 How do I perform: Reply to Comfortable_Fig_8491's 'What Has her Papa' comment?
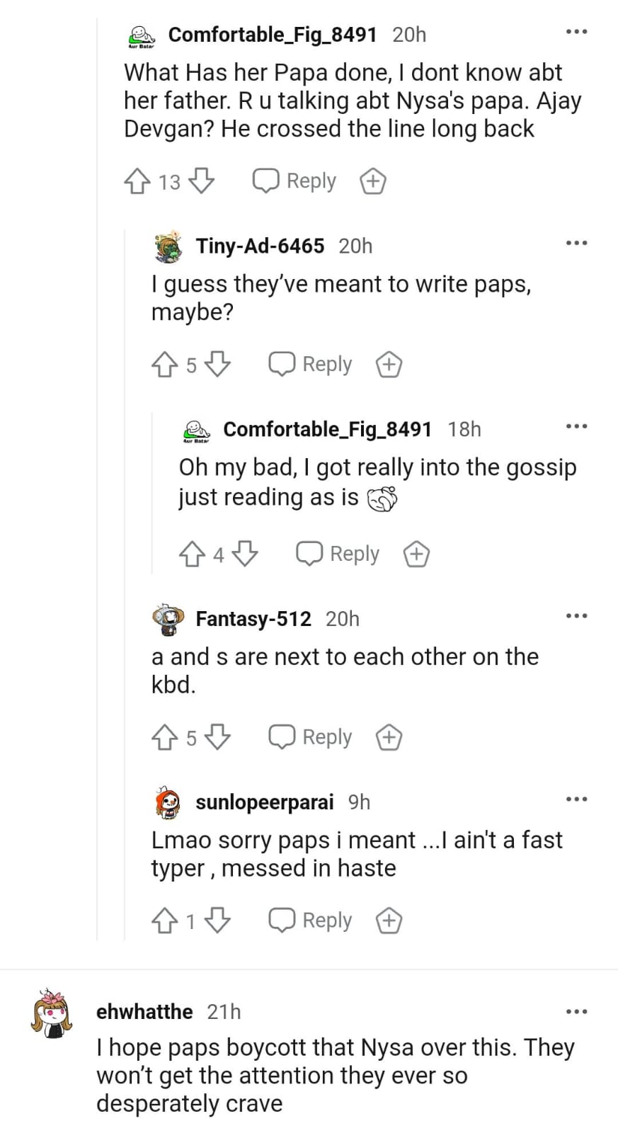295,181
